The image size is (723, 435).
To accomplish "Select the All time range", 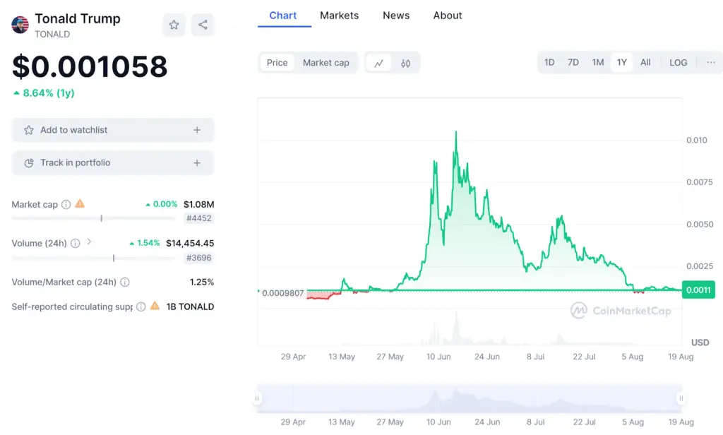I will click(x=645, y=62).
